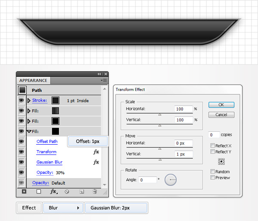Screen dimensions: 258x221
Task: Hide the Offset Path effect
Action: [21, 142]
